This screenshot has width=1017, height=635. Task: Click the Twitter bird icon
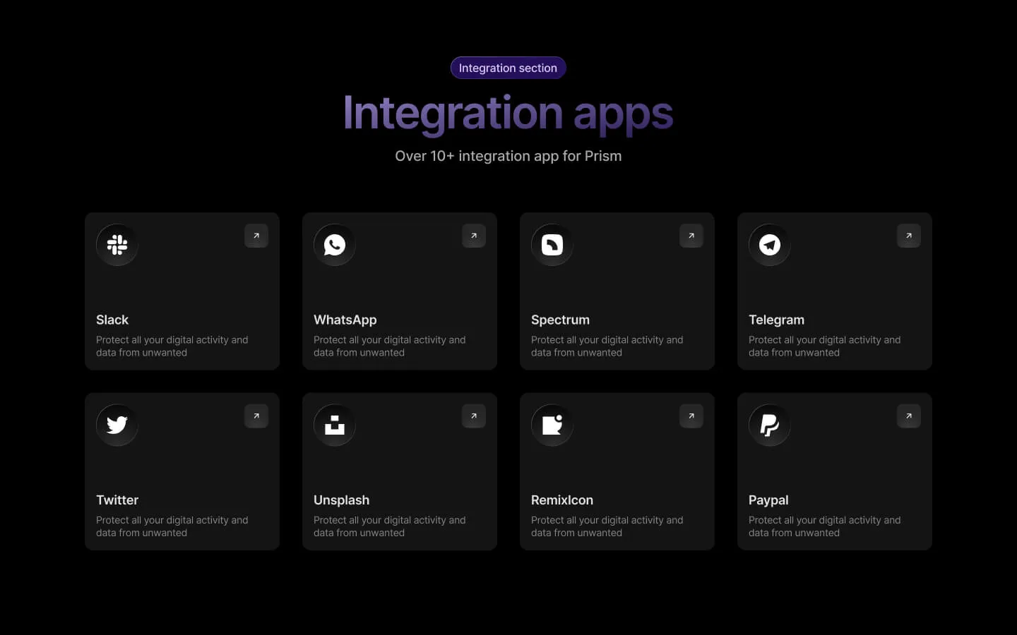pyautogui.click(x=117, y=425)
